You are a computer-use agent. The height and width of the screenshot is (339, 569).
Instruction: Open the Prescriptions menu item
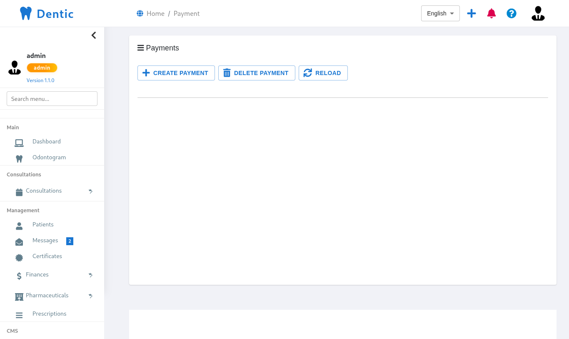[49, 314]
